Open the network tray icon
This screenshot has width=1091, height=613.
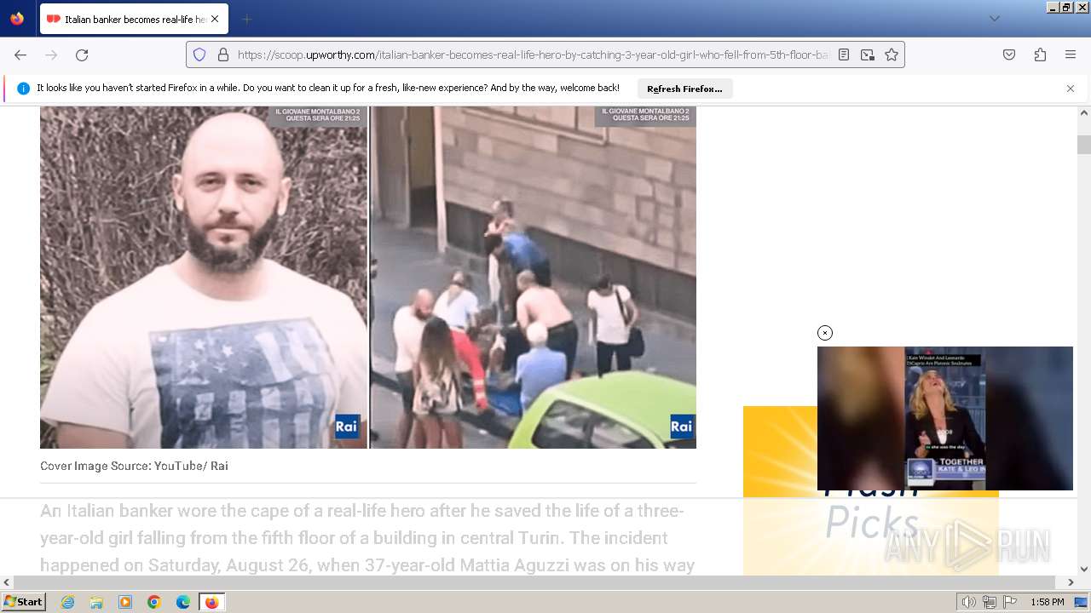[990, 602]
